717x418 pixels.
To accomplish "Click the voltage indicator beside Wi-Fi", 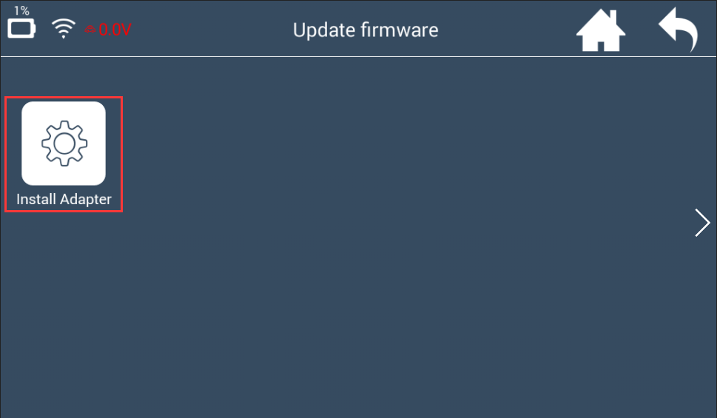I will [x=108, y=30].
